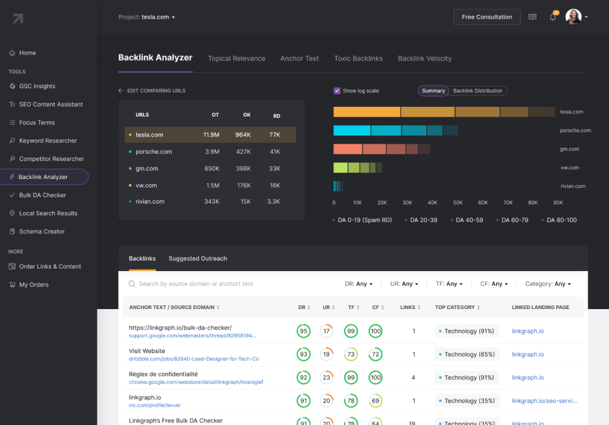The height and width of the screenshot is (425, 609).
Task: Expand the user account menu arrow
Action: (586, 17)
